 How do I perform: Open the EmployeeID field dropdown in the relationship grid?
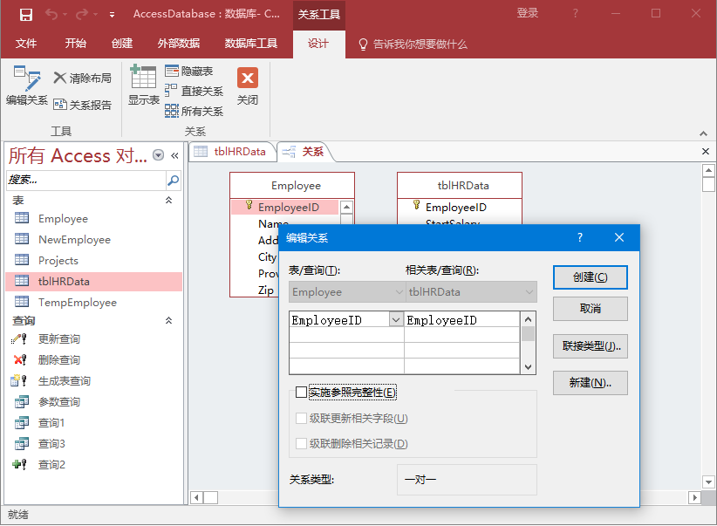(x=396, y=320)
